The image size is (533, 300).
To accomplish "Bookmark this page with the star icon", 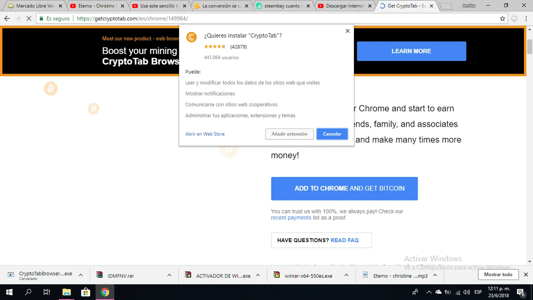I will [x=503, y=18].
